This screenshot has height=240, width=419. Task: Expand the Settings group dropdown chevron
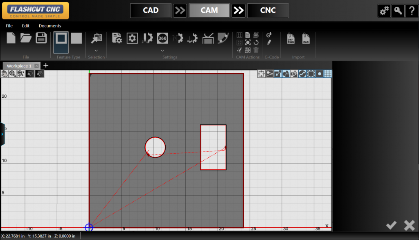coord(162,50)
